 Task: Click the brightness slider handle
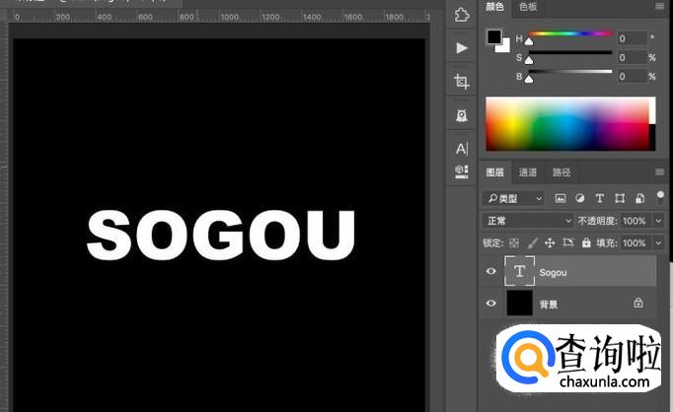pyautogui.click(x=529, y=79)
